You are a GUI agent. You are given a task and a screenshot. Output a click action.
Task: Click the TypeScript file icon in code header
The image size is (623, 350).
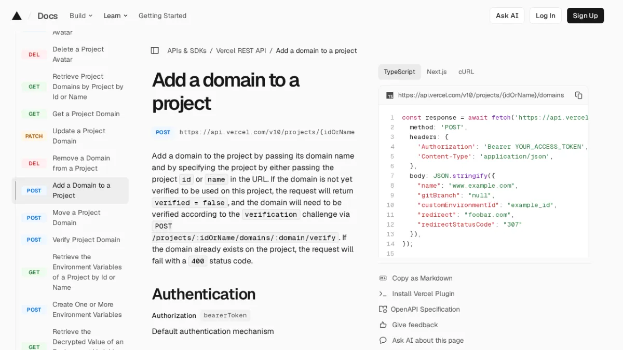tap(389, 95)
